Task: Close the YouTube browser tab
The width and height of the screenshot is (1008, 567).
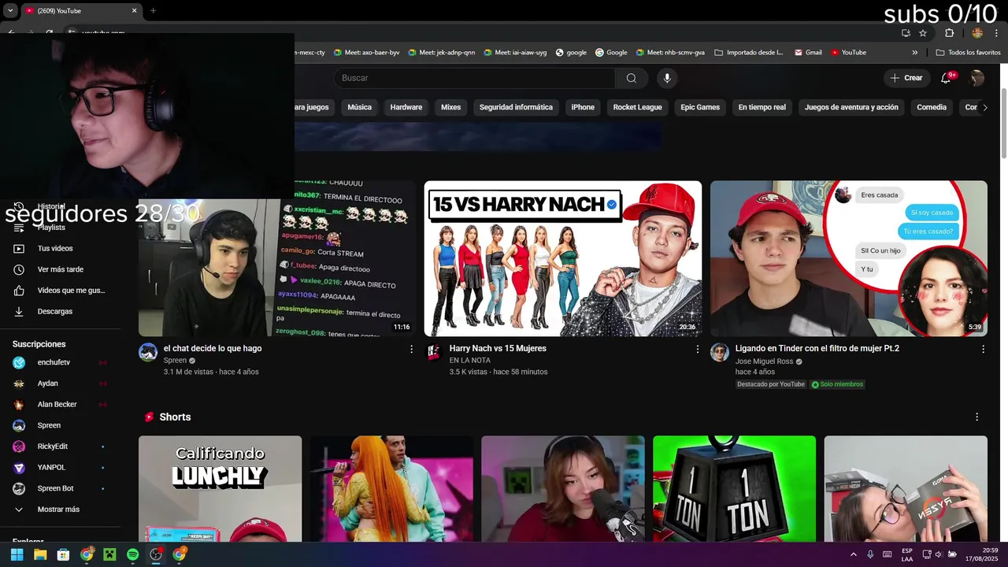Action: tap(134, 11)
